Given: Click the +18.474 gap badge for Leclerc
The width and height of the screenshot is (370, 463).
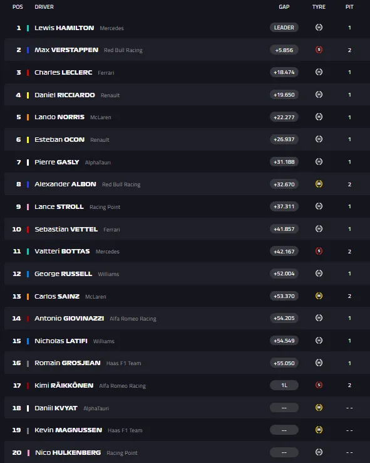Looking at the screenshot, I should tap(284, 72).
